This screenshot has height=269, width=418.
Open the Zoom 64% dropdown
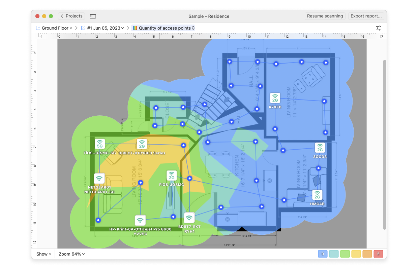pyautogui.click(x=72, y=254)
